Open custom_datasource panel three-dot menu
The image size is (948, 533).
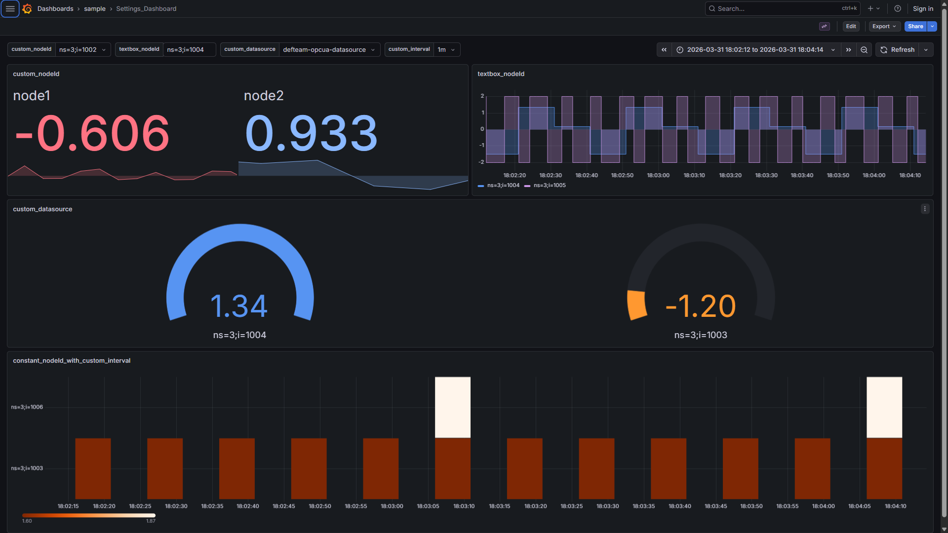pyautogui.click(x=925, y=209)
